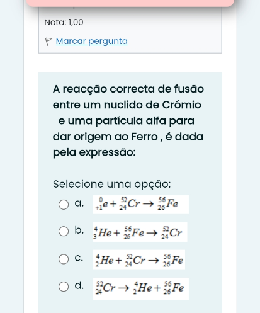Screen dimensions: 260x313
Task: Click the positron plus Cr formula image
Action: (x=141, y=205)
